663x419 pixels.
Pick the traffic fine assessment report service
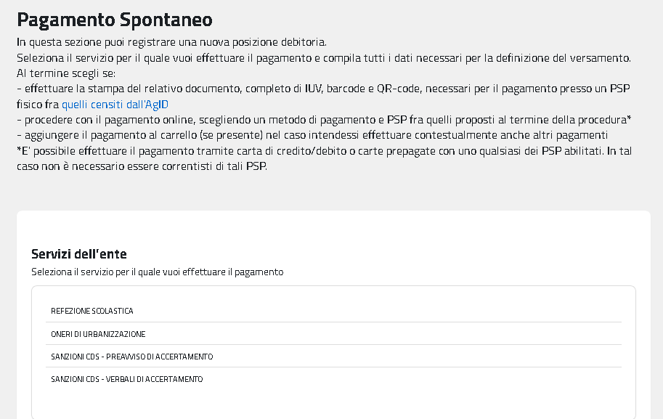click(x=126, y=378)
